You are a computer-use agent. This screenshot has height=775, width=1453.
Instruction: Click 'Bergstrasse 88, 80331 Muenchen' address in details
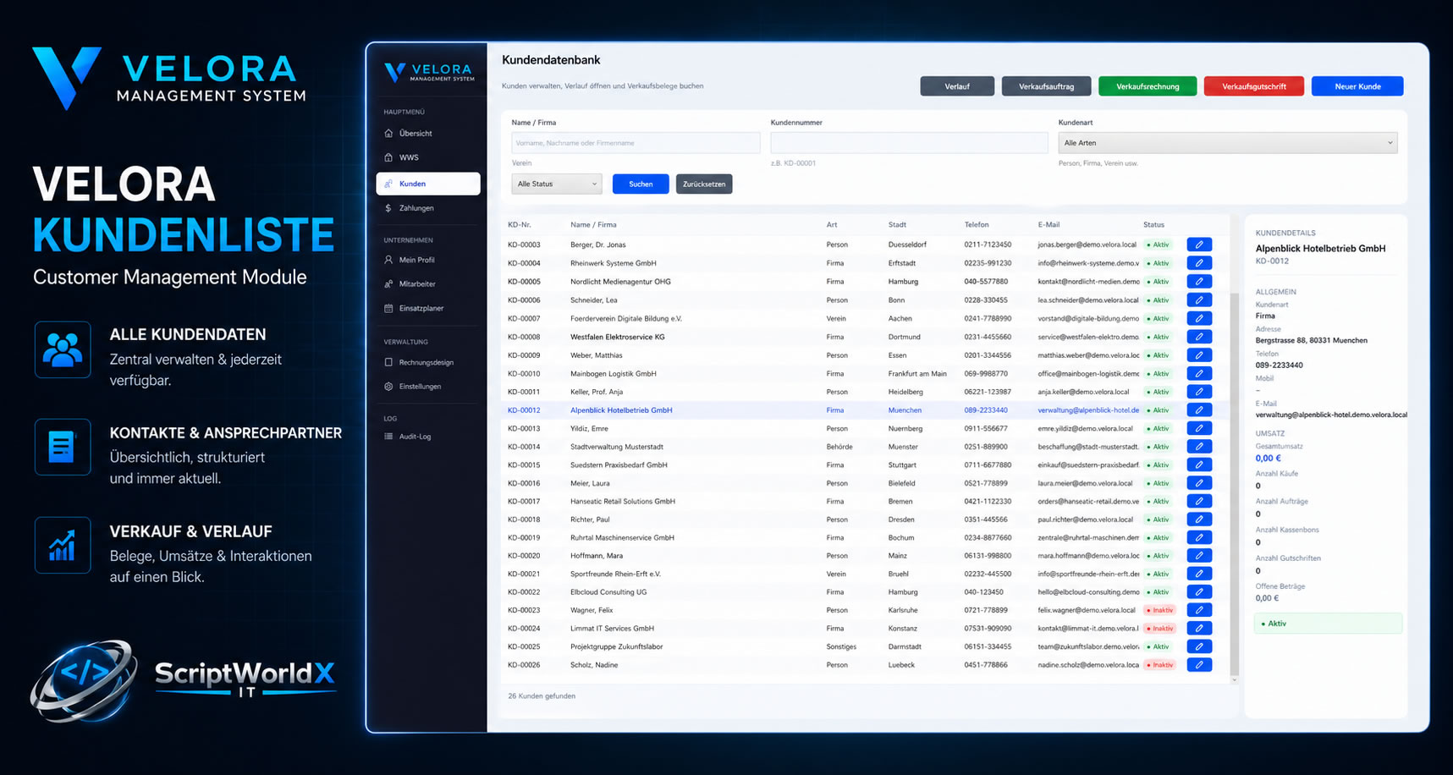1311,340
